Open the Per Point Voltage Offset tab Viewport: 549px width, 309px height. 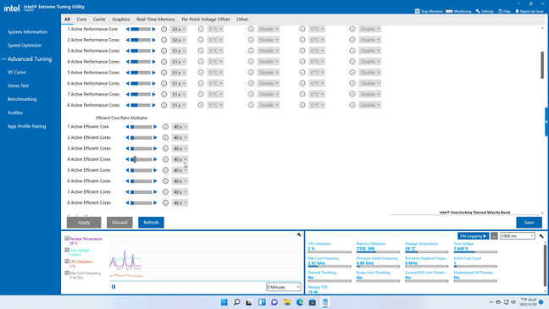point(206,19)
